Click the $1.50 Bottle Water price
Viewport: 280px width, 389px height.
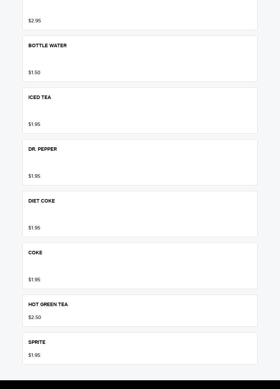(34, 72)
